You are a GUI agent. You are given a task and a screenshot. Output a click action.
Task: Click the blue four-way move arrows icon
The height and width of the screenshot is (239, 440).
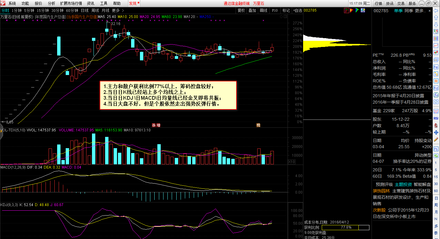click(436, 132)
